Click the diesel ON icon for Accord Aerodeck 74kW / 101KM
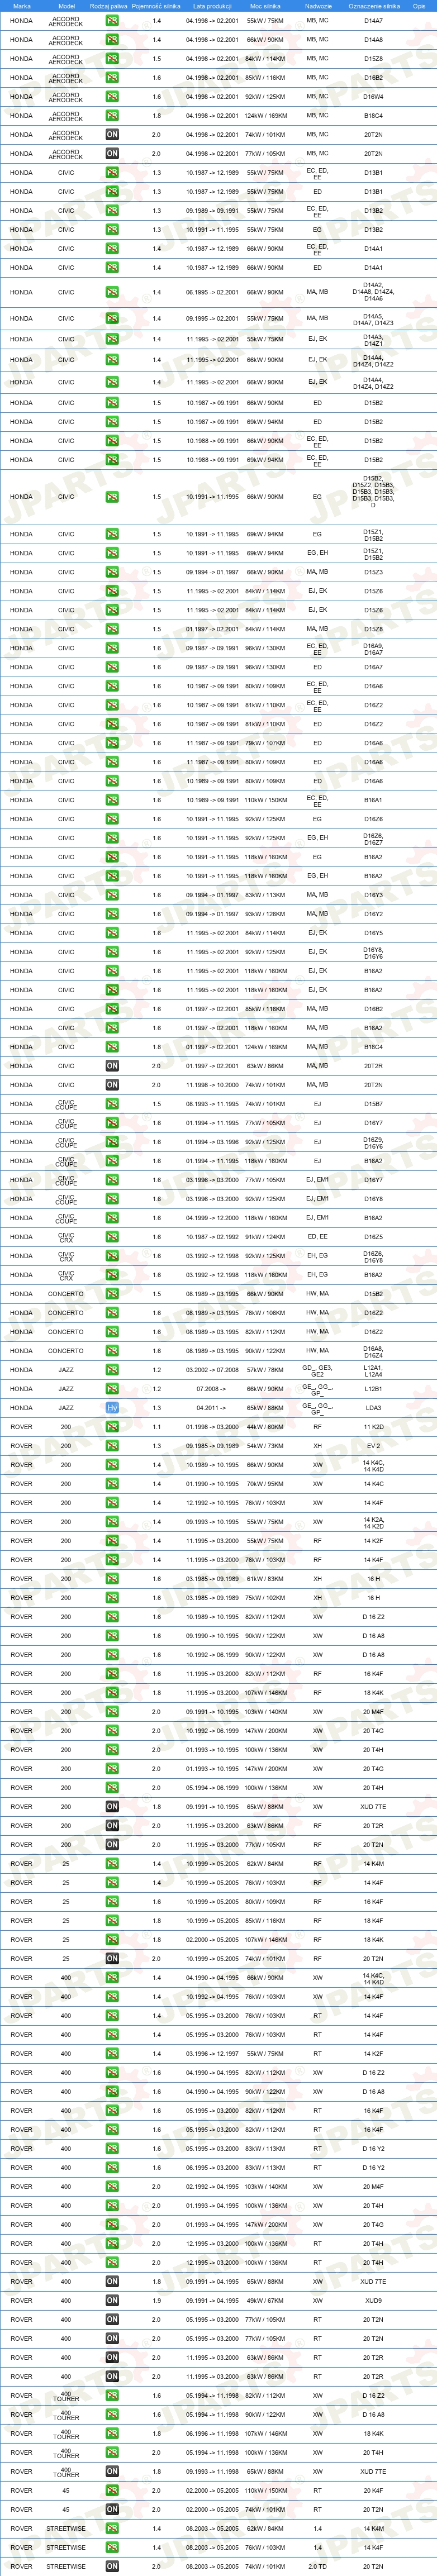 112,135
